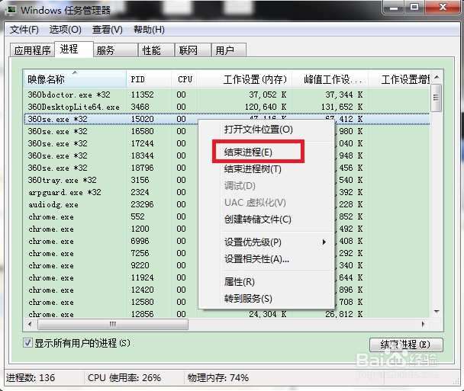This screenshot has height=391, width=464.
Task: Click 物理内存: 74% status entry
Action: 218,378
